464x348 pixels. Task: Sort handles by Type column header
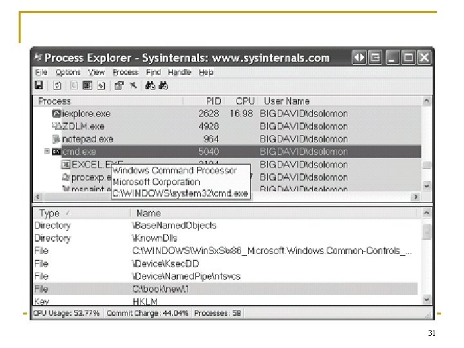[x=81, y=213]
